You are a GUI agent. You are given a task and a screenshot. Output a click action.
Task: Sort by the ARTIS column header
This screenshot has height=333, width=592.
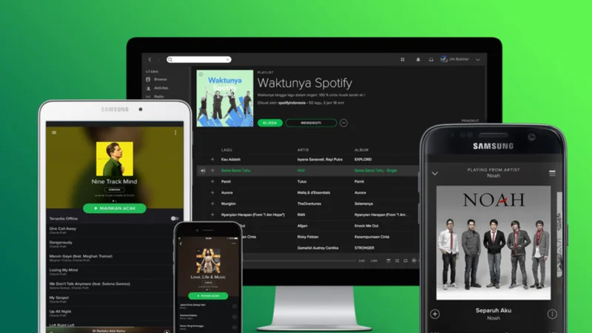click(x=303, y=150)
